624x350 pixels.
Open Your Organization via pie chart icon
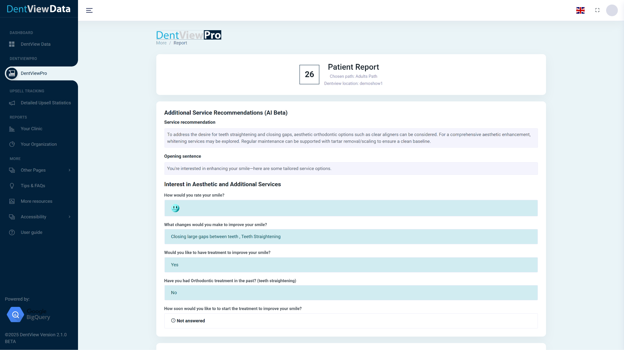click(x=12, y=144)
